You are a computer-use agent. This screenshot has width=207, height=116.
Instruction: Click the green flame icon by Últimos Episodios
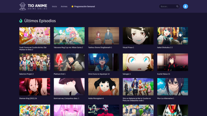click(21, 21)
